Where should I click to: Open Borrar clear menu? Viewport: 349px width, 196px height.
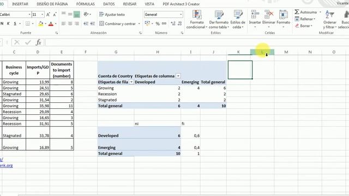tap(304, 26)
